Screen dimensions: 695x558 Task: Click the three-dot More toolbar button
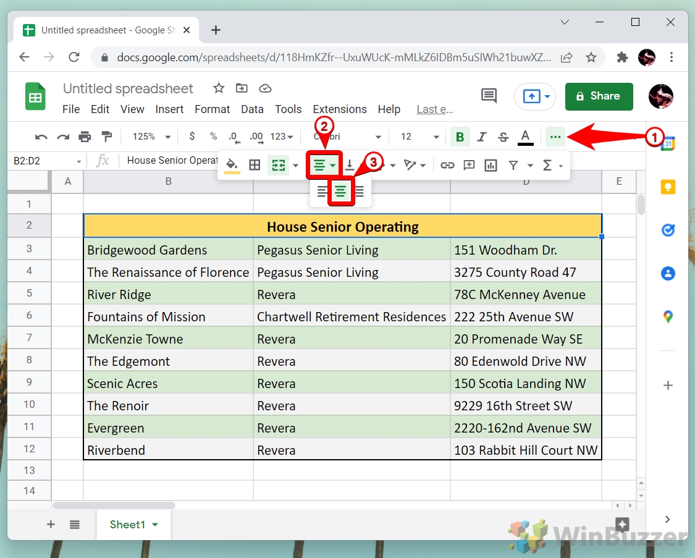click(555, 137)
